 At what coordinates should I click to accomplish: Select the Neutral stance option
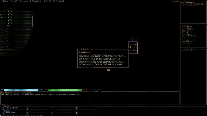(x=187, y=42)
